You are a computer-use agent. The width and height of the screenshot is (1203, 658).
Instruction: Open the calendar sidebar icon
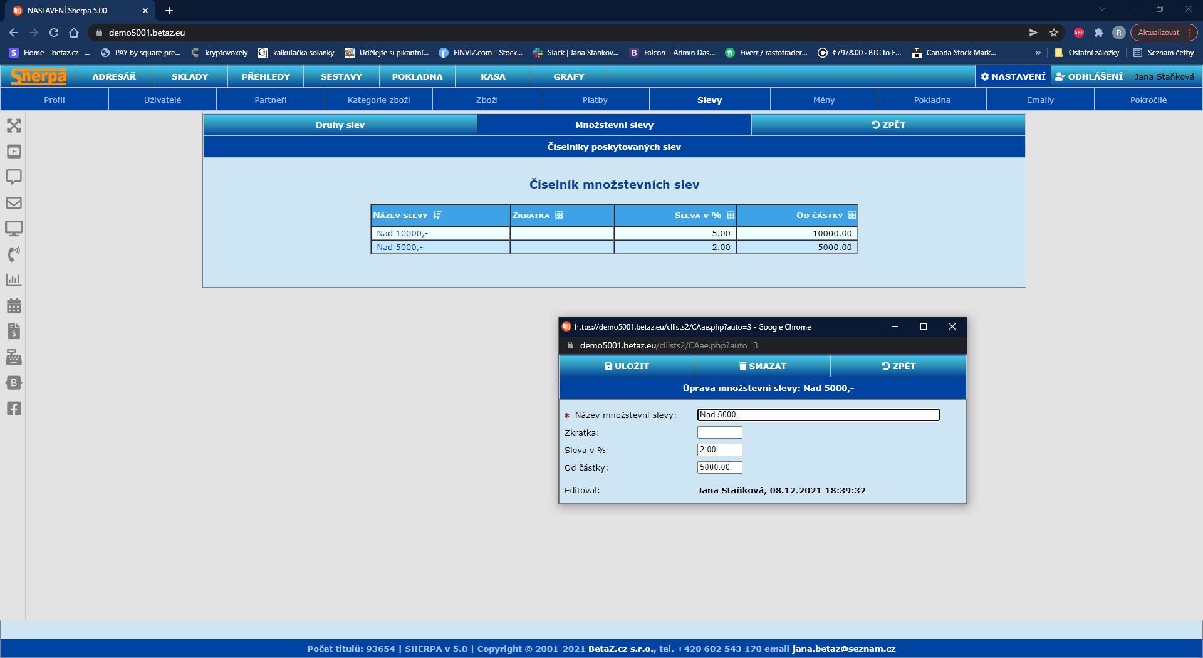(x=14, y=306)
